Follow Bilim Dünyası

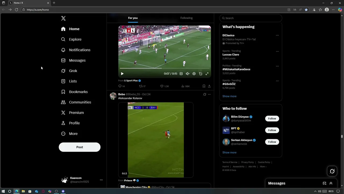(272, 119)
